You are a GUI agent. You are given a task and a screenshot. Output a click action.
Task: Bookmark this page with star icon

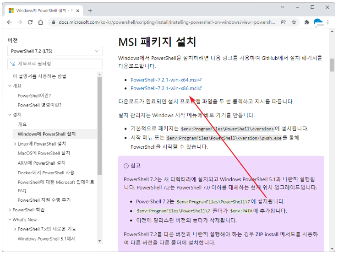[294, 22]
